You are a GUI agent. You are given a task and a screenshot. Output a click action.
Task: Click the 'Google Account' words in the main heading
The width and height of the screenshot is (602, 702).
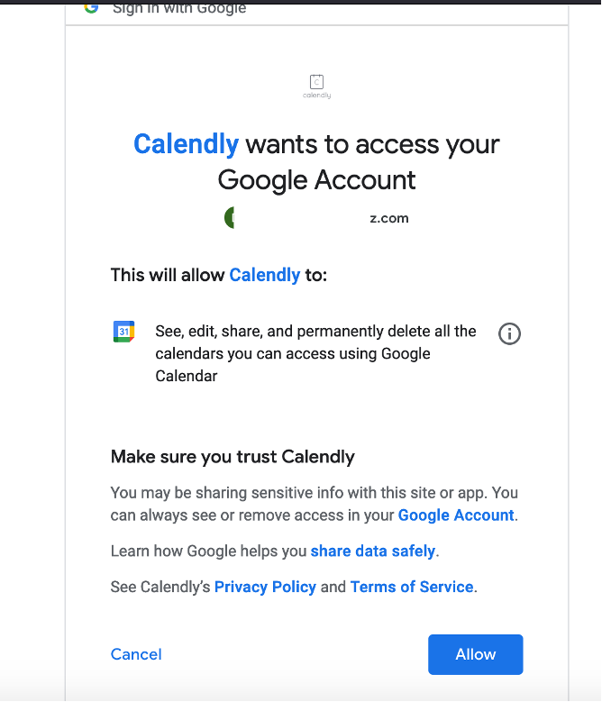(x=316, y=180)
